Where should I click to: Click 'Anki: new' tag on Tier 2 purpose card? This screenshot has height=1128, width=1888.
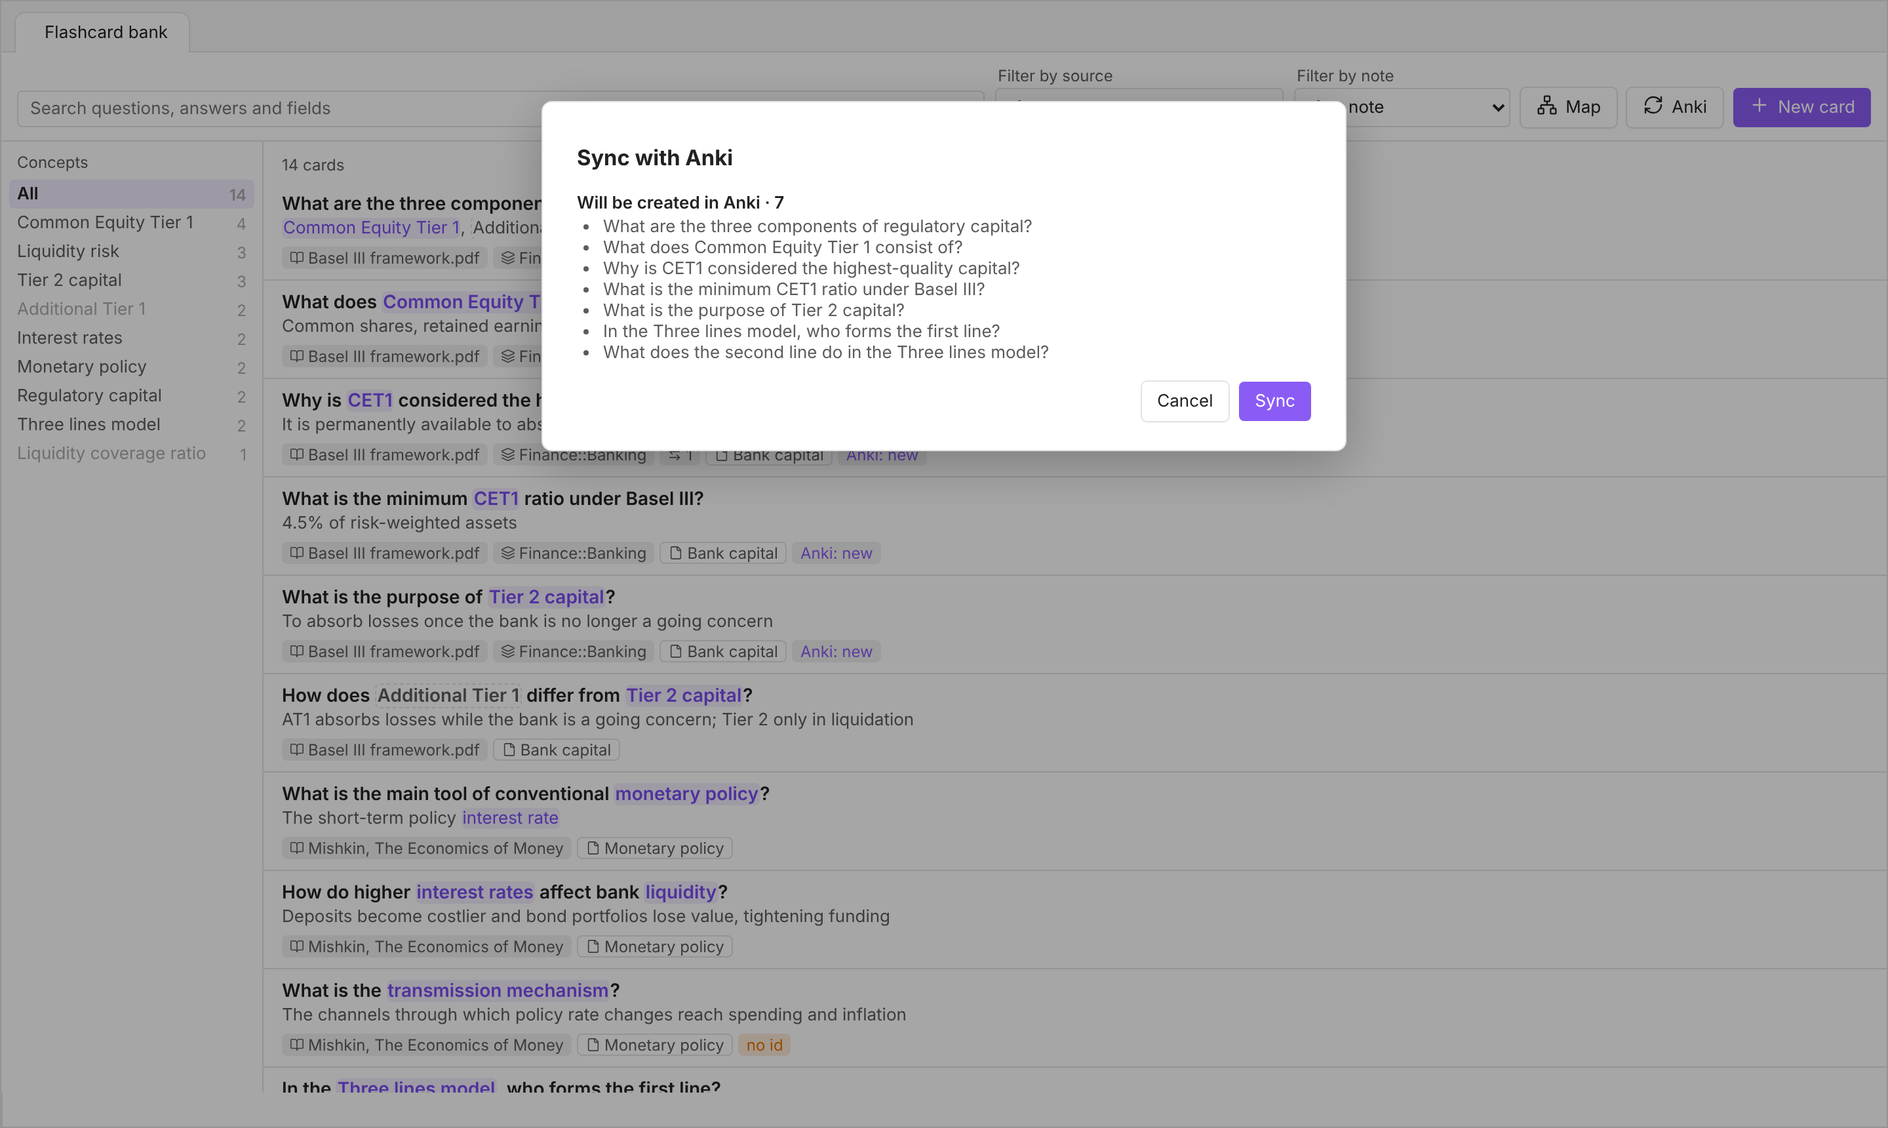[x=836, y=651]
